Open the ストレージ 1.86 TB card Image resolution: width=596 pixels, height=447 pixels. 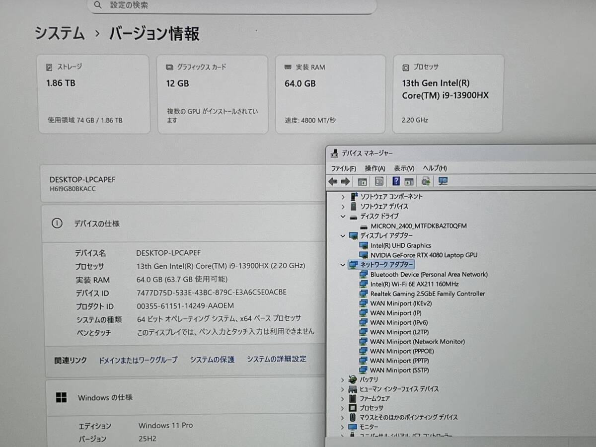coord(94,94)
